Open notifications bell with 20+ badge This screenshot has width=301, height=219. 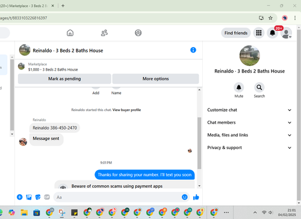[272, 33]
